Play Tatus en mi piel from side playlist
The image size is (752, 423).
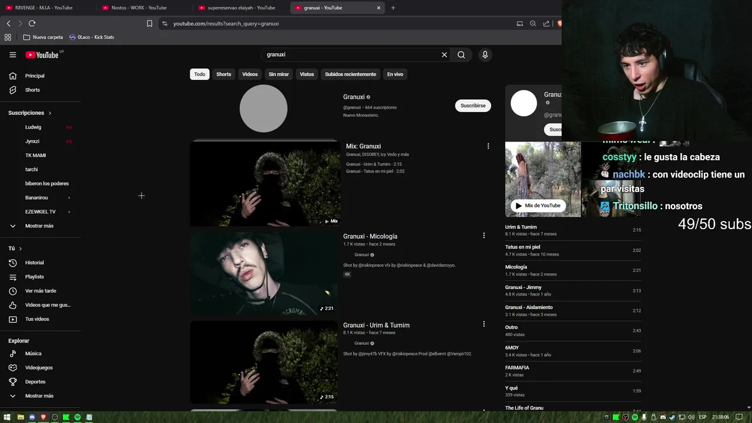click(573, 250)
